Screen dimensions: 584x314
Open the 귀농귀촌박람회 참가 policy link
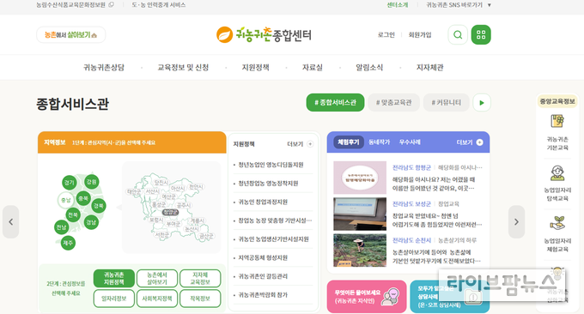tap(263, 295)
